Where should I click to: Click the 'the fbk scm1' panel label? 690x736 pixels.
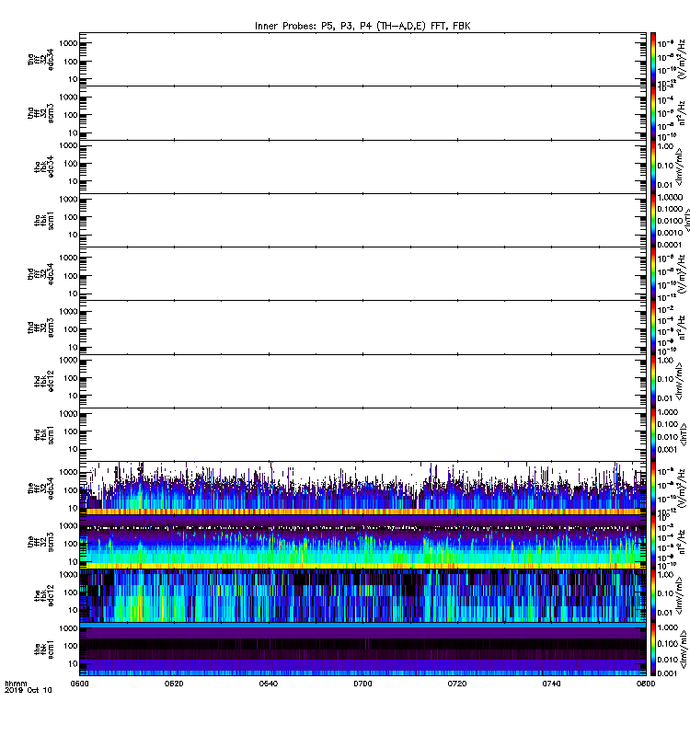[x=44, y=650]
